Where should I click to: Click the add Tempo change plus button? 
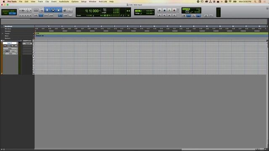click(34, 34)
